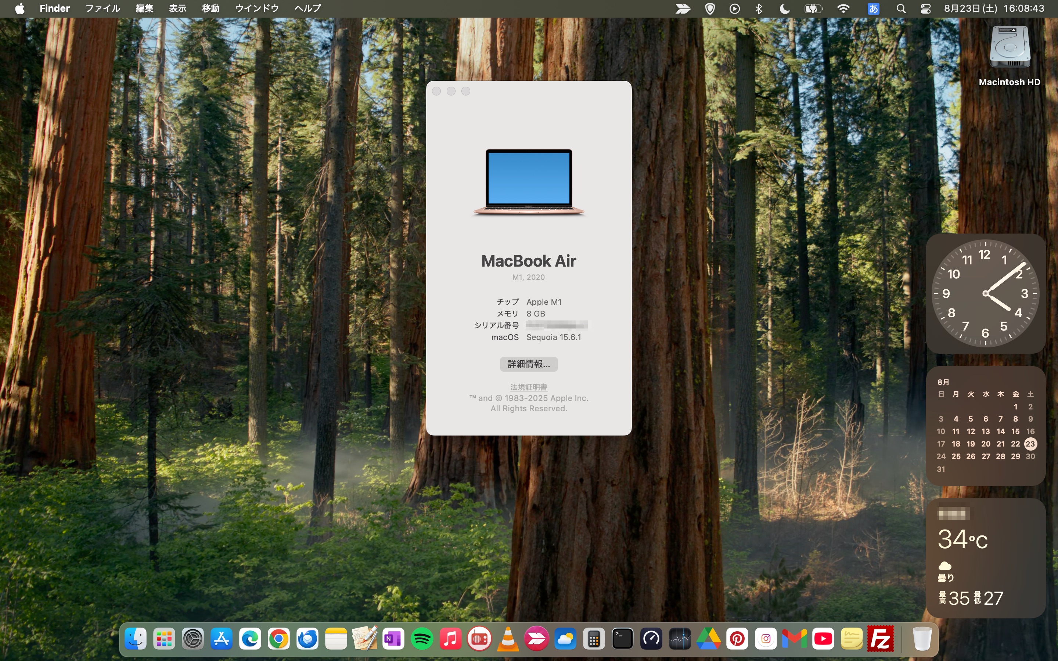Open Now Playing control in menu bar
Screen dimensions: 1058x661
[x=734, y=8]
